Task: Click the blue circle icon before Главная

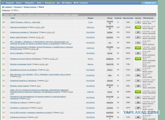Action: (x=3, y=7)
